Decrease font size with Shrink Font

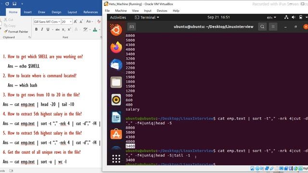pyautogui.click(x=81, y=22)
